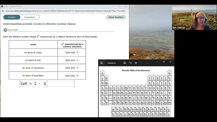Click the 'An atom of nickel.' cell
This screenshot has width=217, height=122.
coord(33,53)
